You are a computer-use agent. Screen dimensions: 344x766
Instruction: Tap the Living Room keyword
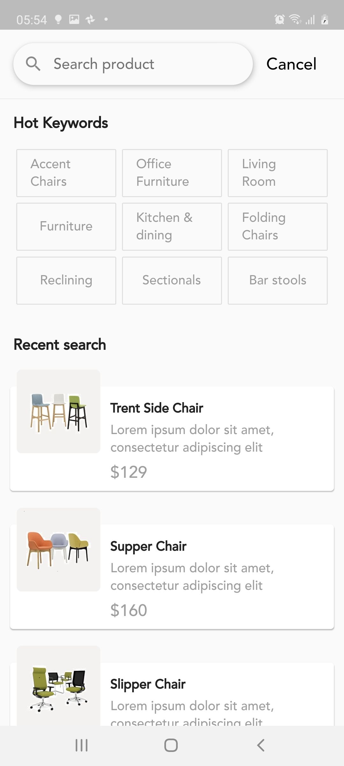click(x=278, y=173)
